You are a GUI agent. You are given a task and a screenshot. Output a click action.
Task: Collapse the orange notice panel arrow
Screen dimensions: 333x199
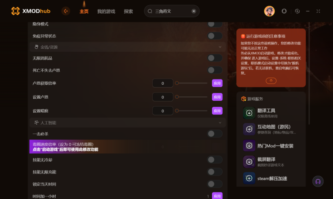(x=271, y=81)
